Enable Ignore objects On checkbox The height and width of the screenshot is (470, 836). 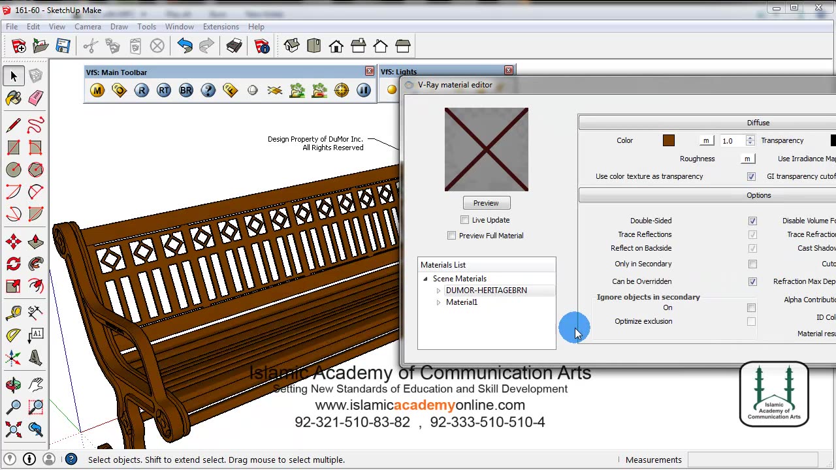coord(751,307)
